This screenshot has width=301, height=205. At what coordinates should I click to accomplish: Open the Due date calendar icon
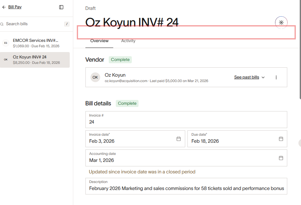(x=281, y=139)
